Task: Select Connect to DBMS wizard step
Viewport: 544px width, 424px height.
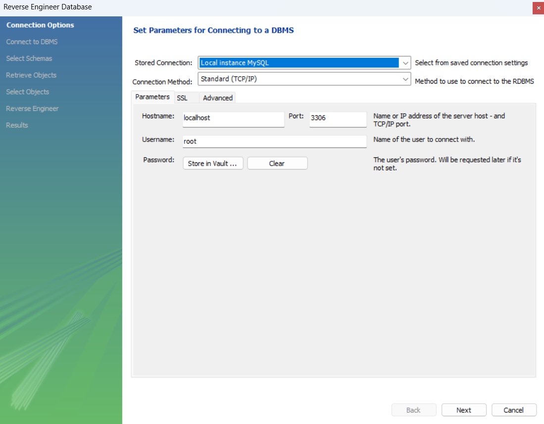Action: click(32, 42)
